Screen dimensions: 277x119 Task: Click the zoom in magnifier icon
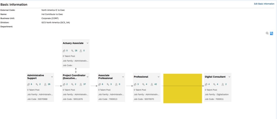[x=272, y=33]
